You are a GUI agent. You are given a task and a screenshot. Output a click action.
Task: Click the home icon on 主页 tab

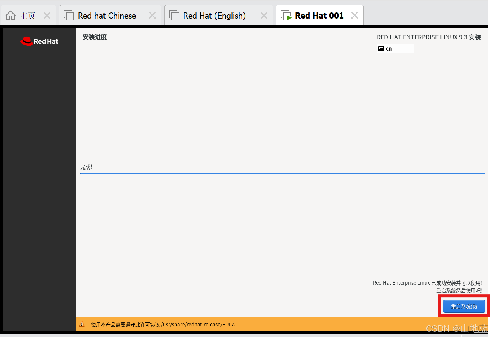[11, 16]
